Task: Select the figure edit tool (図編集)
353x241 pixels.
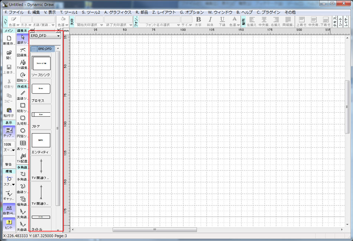Action: point(23,52)
